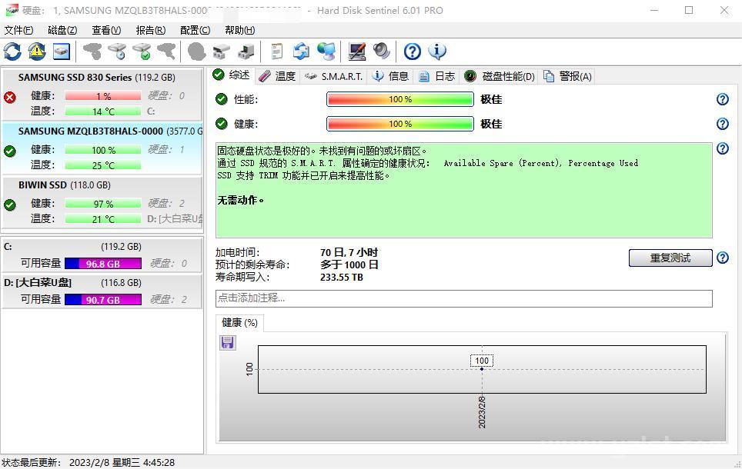The width and height of the screenshot is (742, 469).
Task: Click the C: free space bar 96.8 GB
Action: [x=102, y=264]
